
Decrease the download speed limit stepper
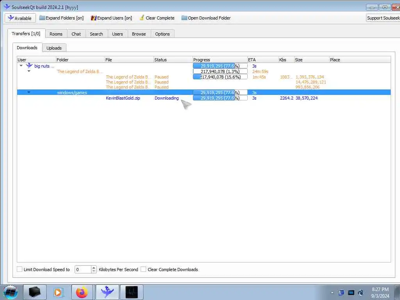[x=94, y=271]
